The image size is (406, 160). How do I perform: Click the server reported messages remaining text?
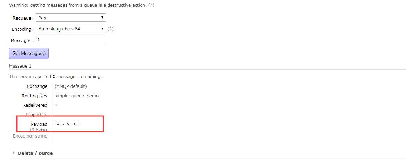click(x=55, y=76)
